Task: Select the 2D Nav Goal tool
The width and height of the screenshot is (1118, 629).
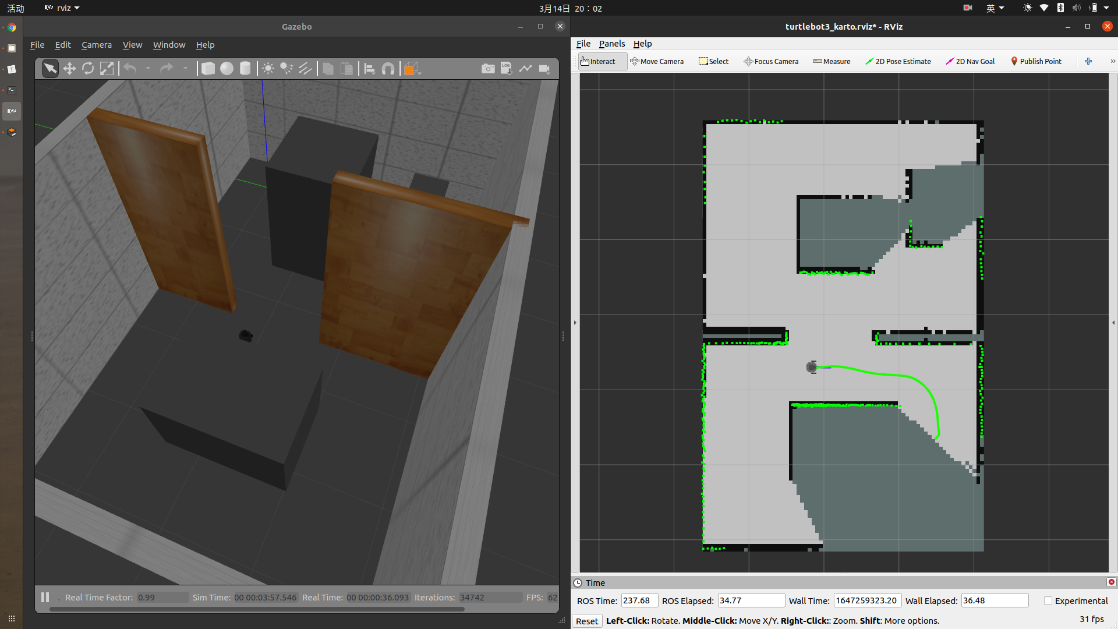Action: point(970,61)
